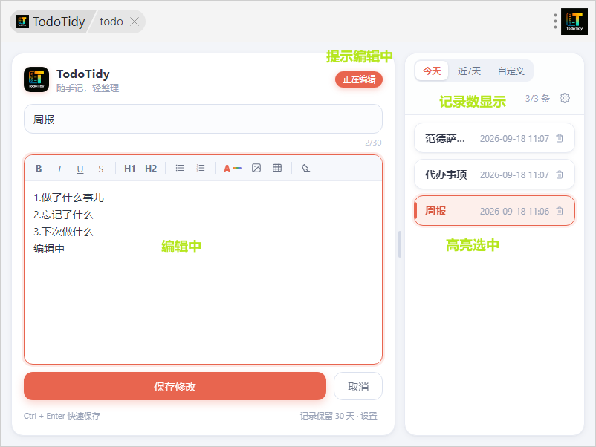Insert a table into the note
596x447 pixels.
[x=277, y=168]
